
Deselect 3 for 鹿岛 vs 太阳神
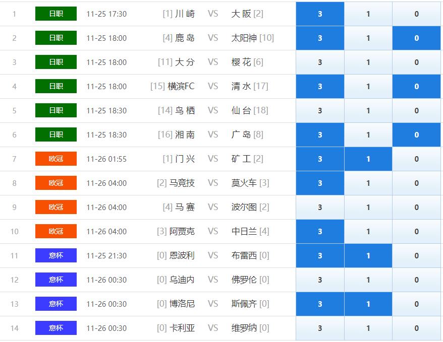[320, 38]
